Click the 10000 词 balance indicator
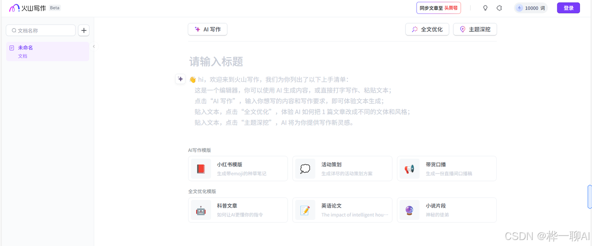Image resolution: width=592 pixels, height=246 pixels. [x=531, y=8]
